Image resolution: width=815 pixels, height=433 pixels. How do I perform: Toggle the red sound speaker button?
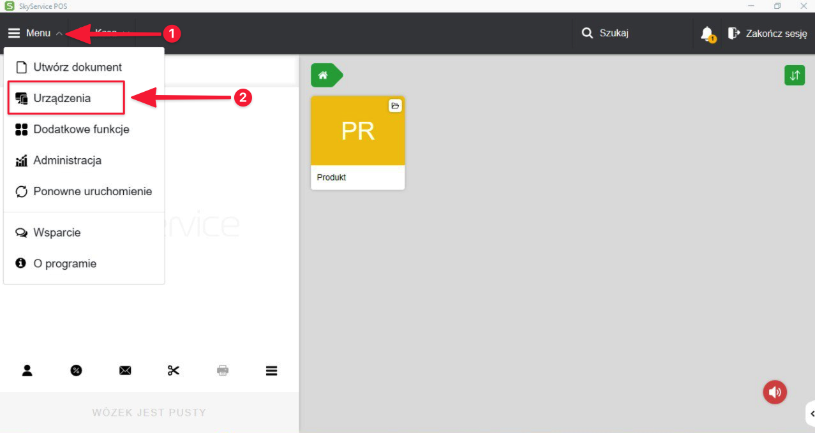click(775, 392)
